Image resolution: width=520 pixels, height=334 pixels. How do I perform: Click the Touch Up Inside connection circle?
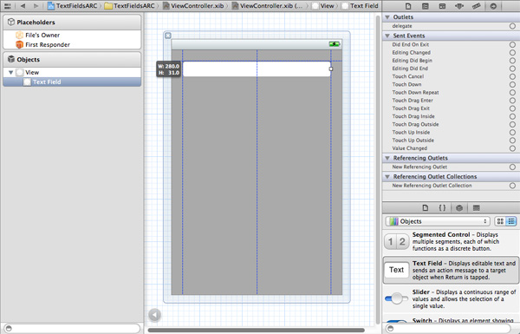(512, 132)
